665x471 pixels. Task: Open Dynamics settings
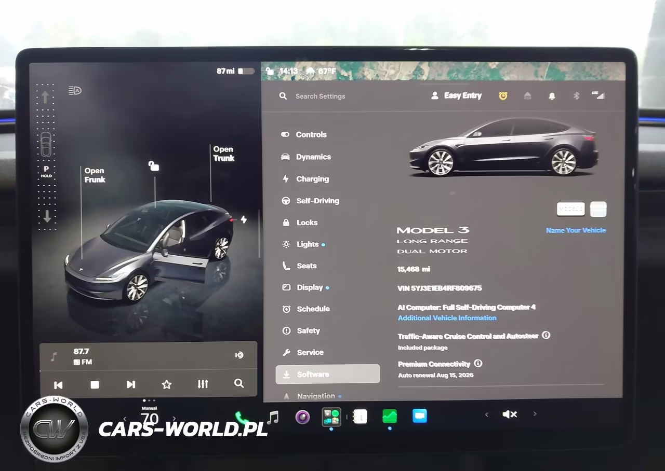306,157
